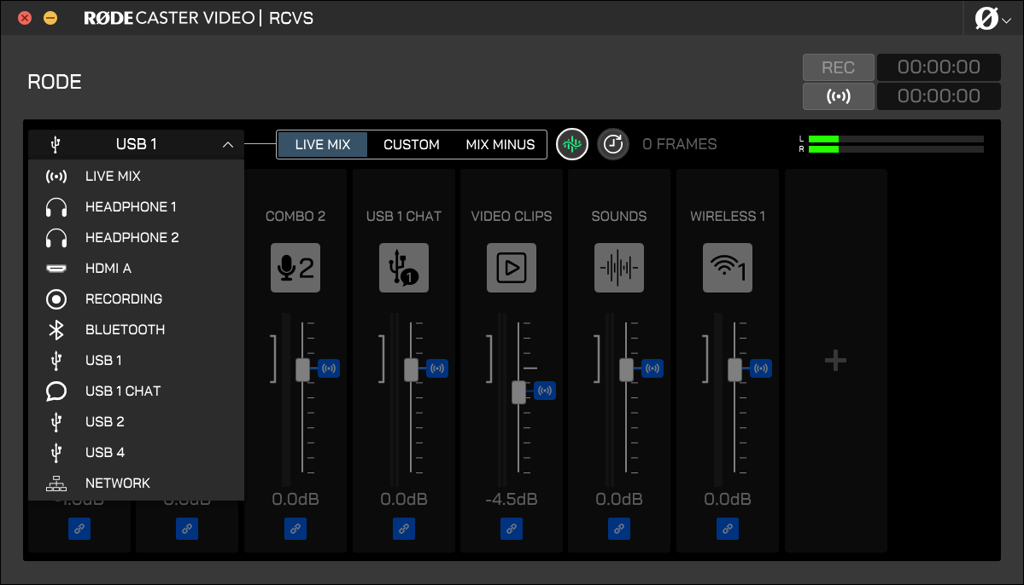
Task: Collapse the USB 1 output selector dropdown
Action: point(228,144)
